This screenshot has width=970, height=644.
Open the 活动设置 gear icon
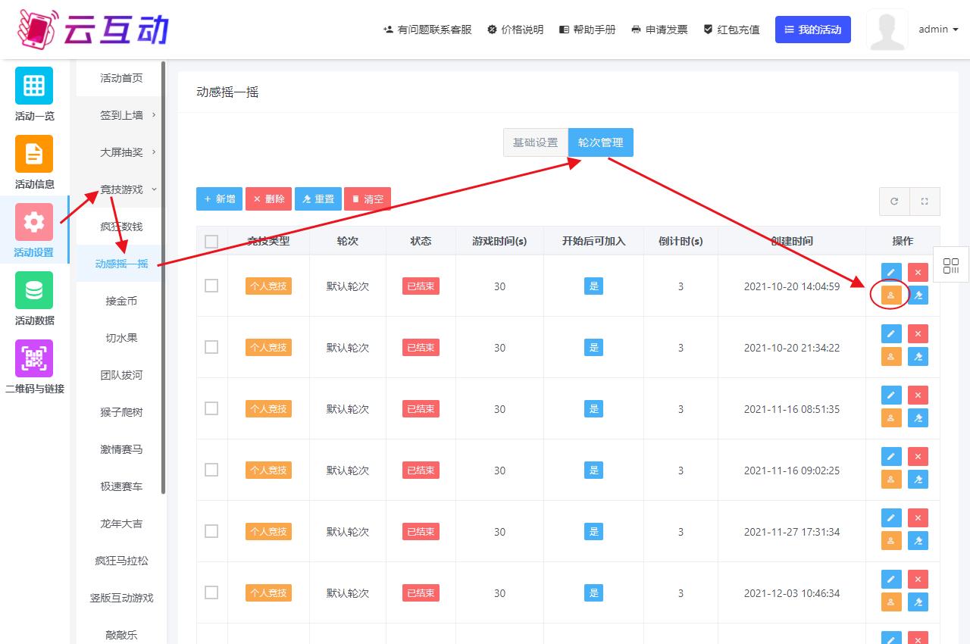pos(34,222)
